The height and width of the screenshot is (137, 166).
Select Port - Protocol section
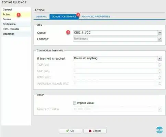point(16,29)
